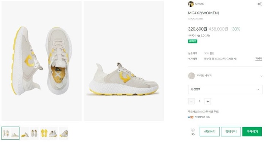The image size is (266, 142).
Task: Click the 자세히 details link
Action: coord(259,59)
